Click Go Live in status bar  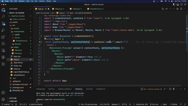(x=154, y=104)
